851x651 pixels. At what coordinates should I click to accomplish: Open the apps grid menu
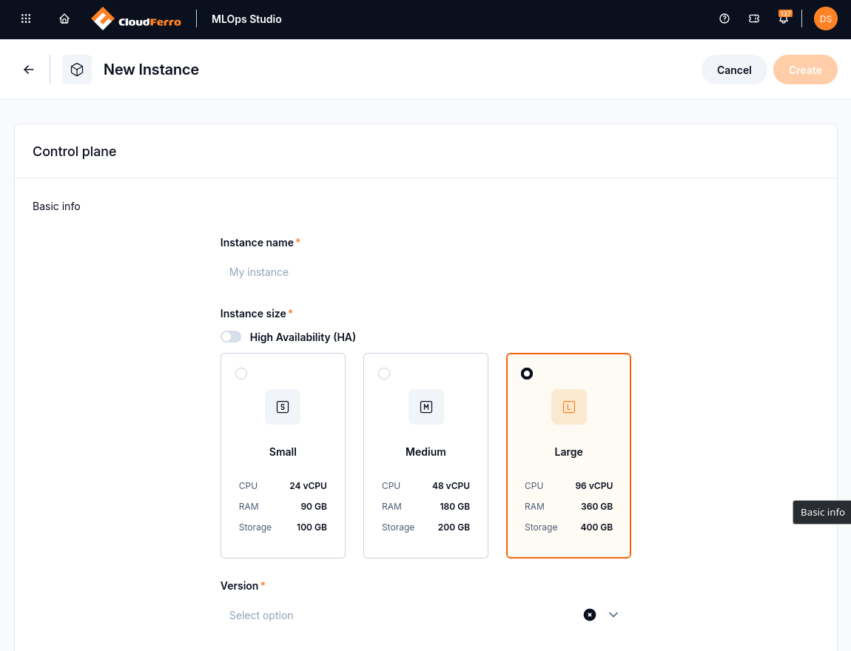tap(25, 19)
